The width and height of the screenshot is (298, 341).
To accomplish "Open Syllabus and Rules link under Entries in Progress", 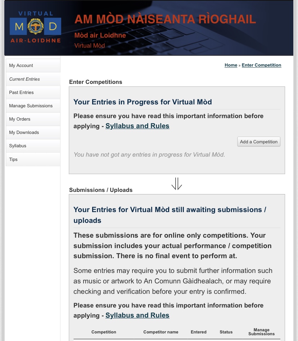I will click(137, 126).
